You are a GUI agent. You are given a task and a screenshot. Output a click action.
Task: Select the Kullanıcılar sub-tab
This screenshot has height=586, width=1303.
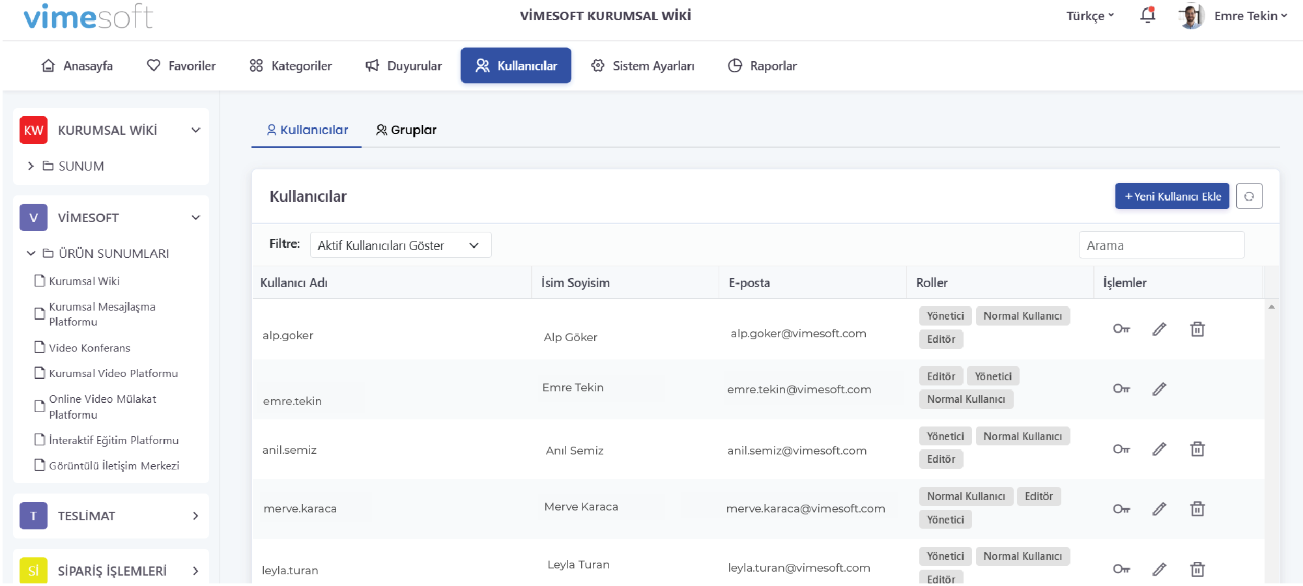[x=307, y=130]
